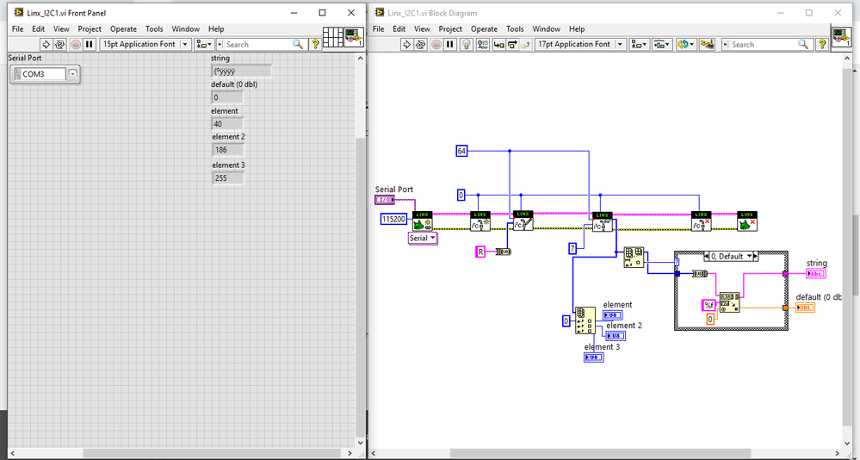Pause execution from Block Diagram toolbar
This screenshot has width=860, height=460.
(449, 45)
